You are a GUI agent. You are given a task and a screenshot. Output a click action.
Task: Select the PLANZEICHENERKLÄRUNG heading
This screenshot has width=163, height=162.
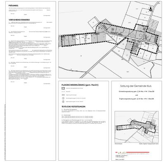pyautogui.click(x=80, y=85)
